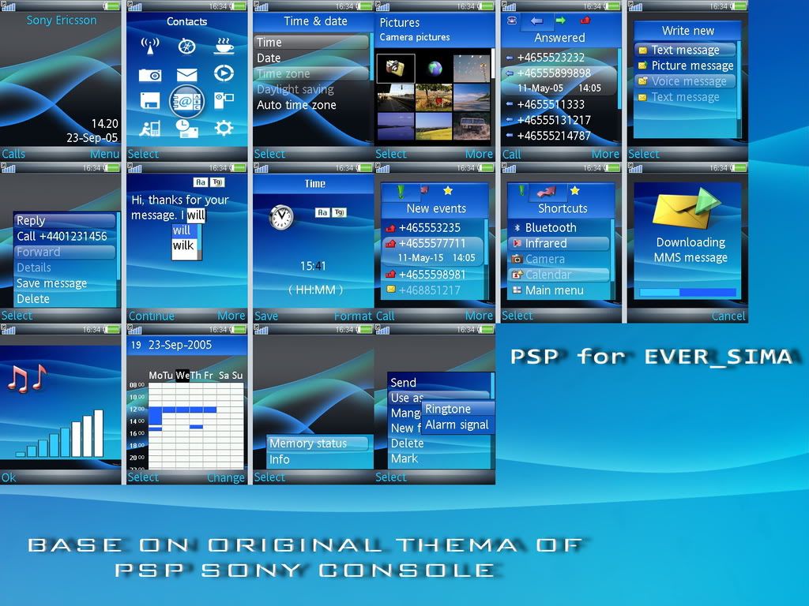The height and width of the screenshot is (606, 809).
Task: Open the gear settings icon in main menu
Action: click(x=224, y=128)
